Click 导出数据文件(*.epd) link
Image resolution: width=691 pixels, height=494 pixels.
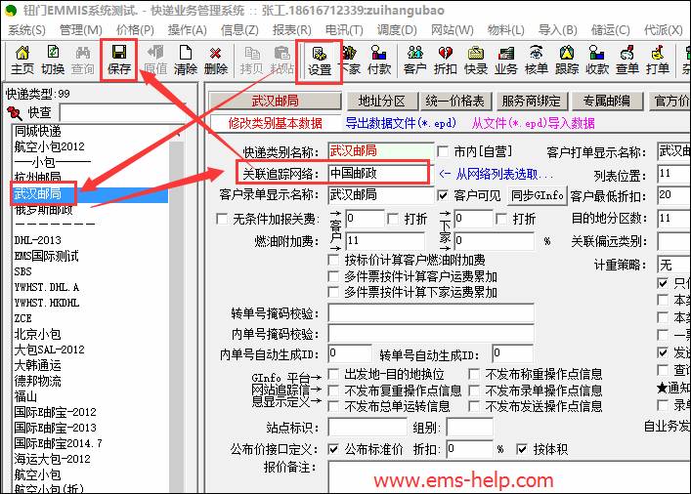pos(400,123)
